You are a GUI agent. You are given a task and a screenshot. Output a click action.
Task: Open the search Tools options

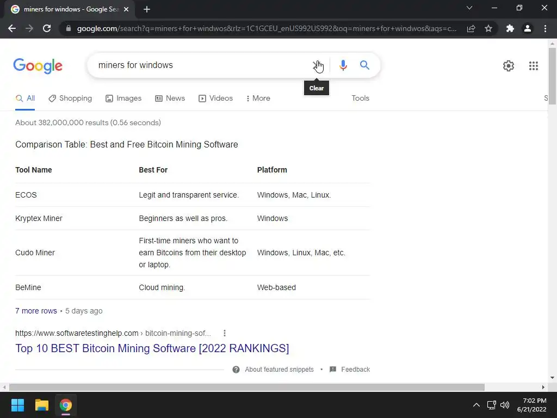tap(360, 99)
